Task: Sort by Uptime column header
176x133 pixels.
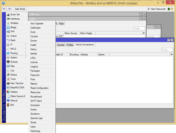Action: coord(103,54)
